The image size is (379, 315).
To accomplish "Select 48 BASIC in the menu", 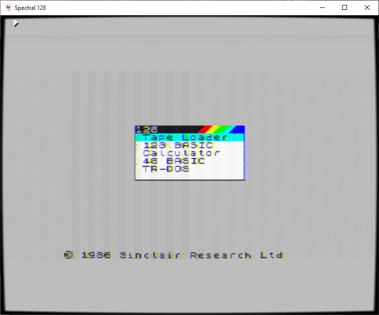I will (x=174, y=161).
